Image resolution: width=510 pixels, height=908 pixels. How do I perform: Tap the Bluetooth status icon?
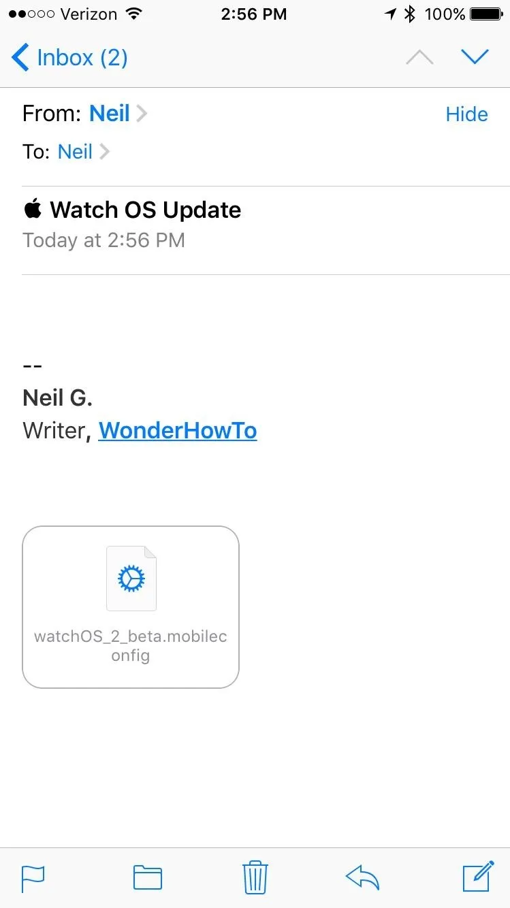[x=409, y=14]
